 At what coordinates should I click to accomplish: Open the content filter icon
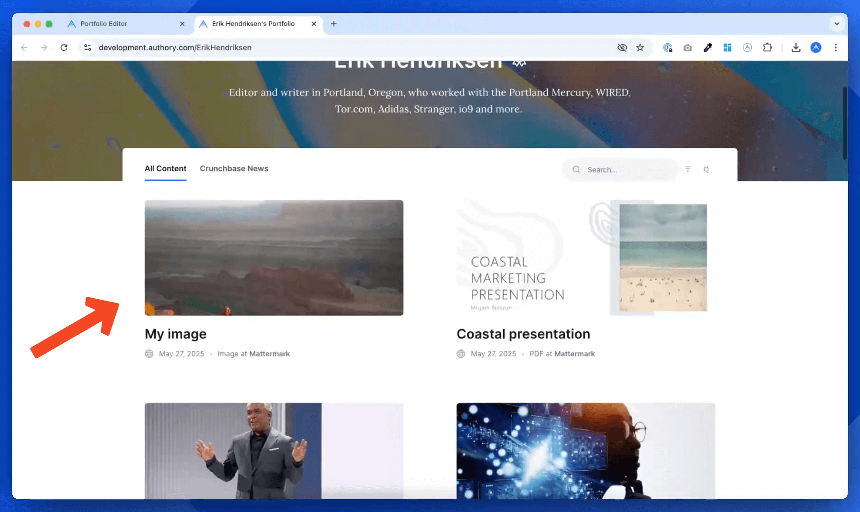(688, 169)
